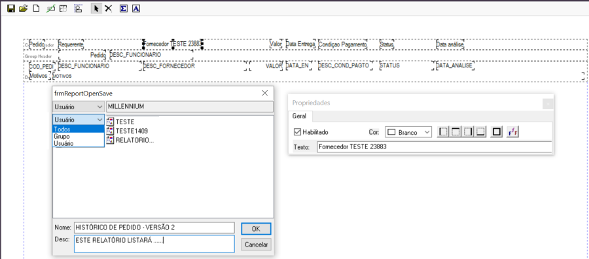This screenshot has width=589, height=259.
Task: Create a new blank report page
Action: [x=36, y=9]
